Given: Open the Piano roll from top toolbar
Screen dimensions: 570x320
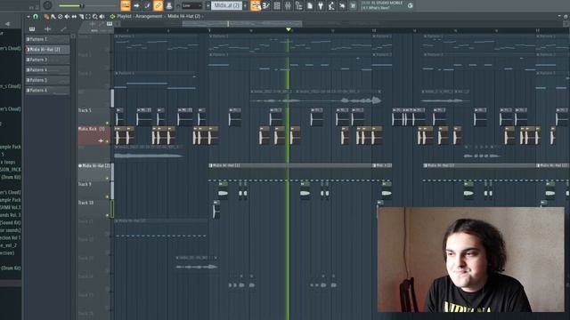Looking at the screenshot, I should (266, 5).
